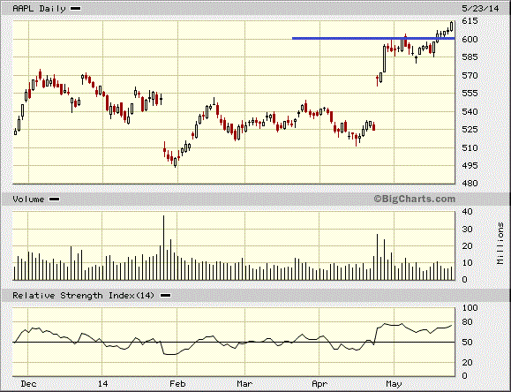Click the Millions volume unit label
The height and width of the screenshot is (392, 511).
tap(500, 244)
